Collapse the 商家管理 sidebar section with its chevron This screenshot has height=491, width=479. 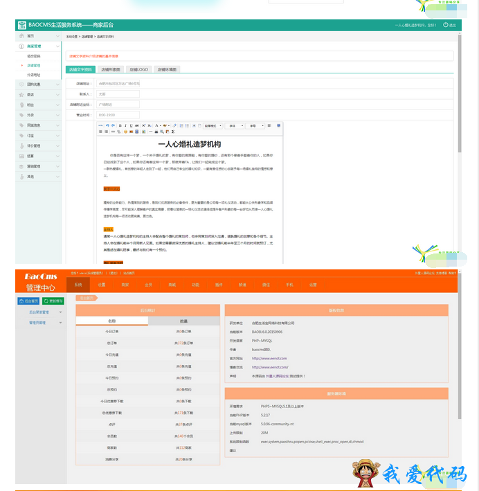pos(57,46)
